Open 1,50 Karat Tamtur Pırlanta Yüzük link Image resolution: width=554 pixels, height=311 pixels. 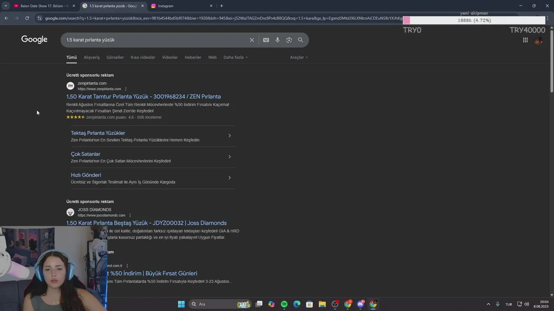[143, 96]
